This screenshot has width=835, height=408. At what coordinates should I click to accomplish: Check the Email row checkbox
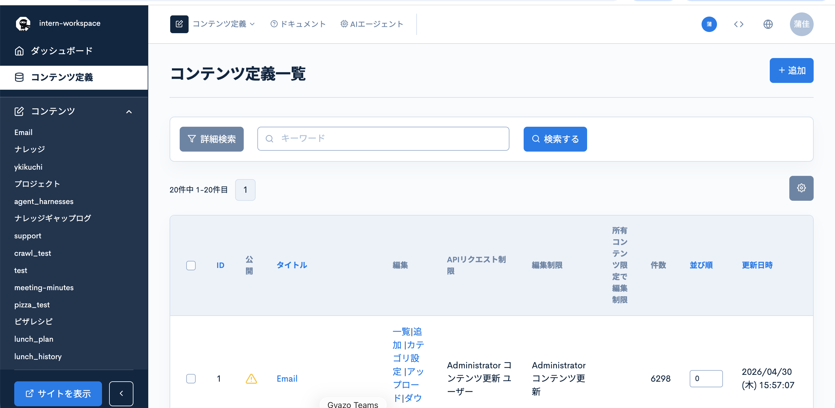(191, 378)
